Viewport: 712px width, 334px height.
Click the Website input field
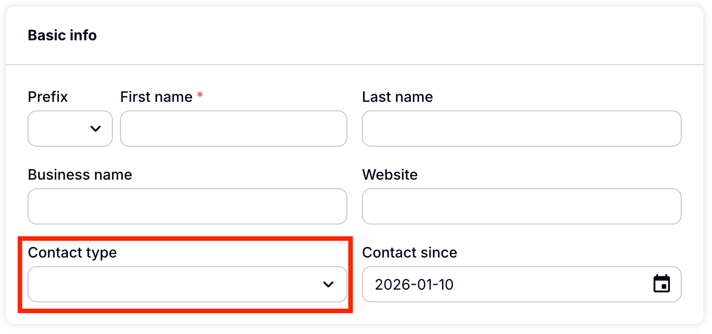pyautogui.click(x=521, y=206)
